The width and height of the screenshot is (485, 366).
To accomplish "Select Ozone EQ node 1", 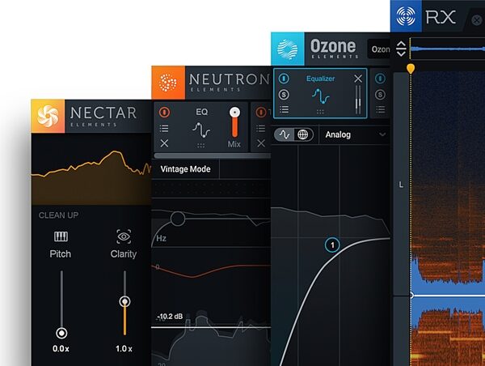I will 332,245.
